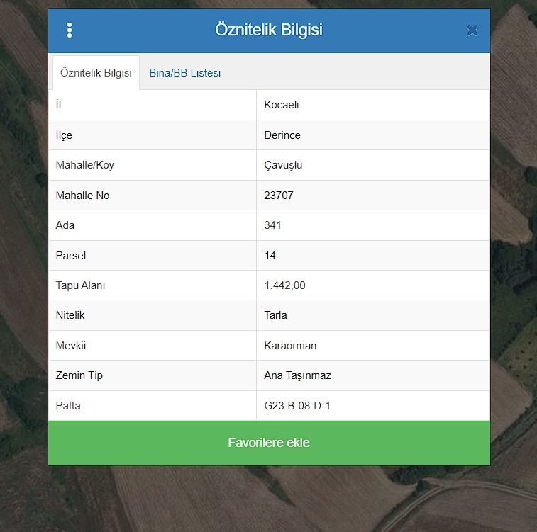
Task: Select the Kocaeli value cell
Action: (x=373, y=105)
